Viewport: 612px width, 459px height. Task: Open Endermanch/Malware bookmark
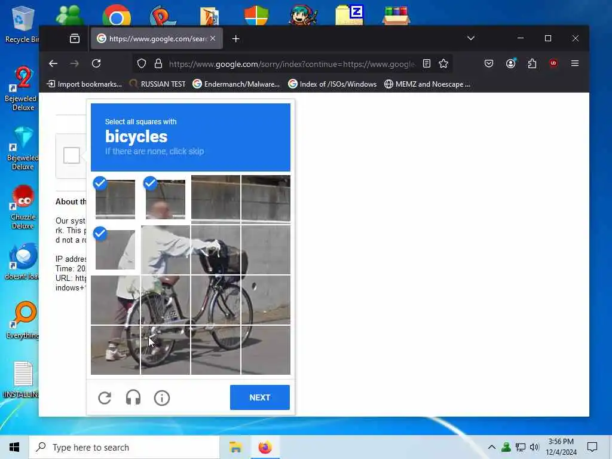(x=236, y=84)
